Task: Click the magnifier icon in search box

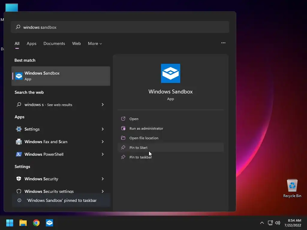Action: [18, 27]
